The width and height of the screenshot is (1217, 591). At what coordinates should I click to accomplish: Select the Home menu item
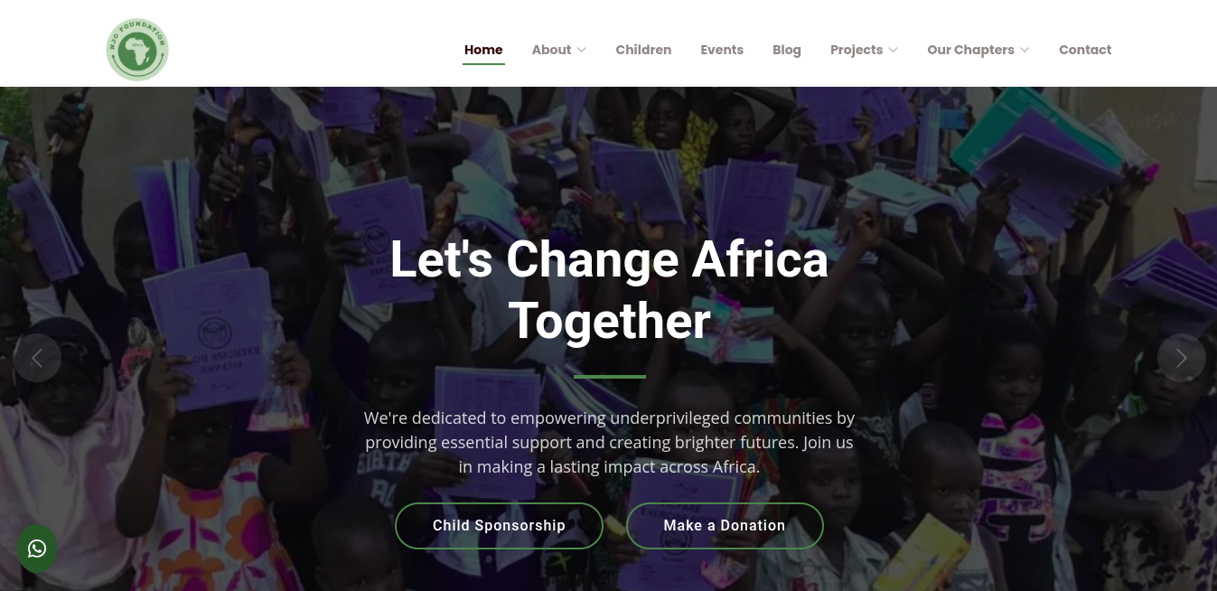coord(483,50)
